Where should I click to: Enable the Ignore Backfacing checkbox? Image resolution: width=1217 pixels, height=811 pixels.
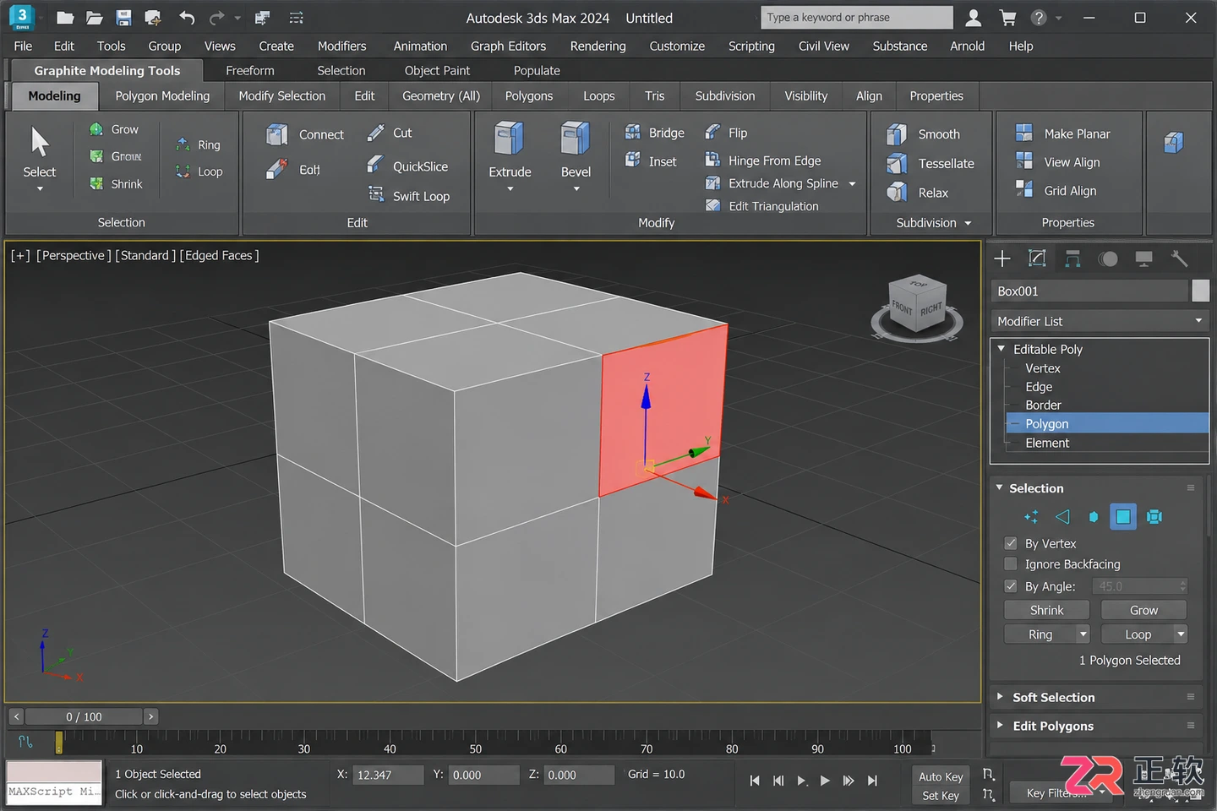[x=1011, y=563]
